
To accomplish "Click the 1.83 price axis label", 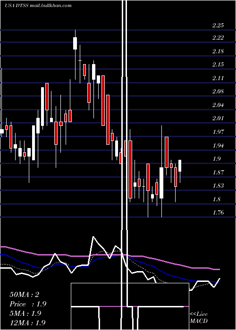I will click(218, 186).
